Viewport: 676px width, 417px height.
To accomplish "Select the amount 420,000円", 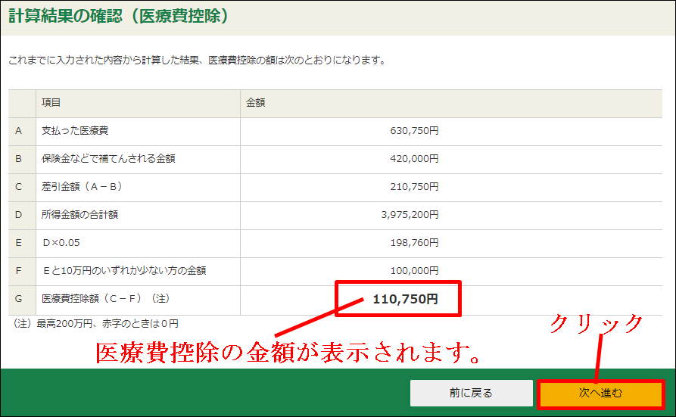I will (414, 159).
